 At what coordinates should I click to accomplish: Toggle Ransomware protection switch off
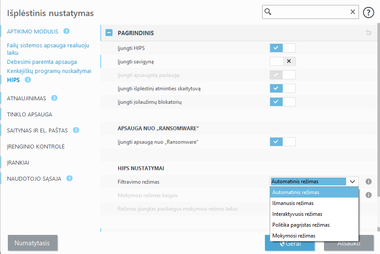tap(282, 142)
